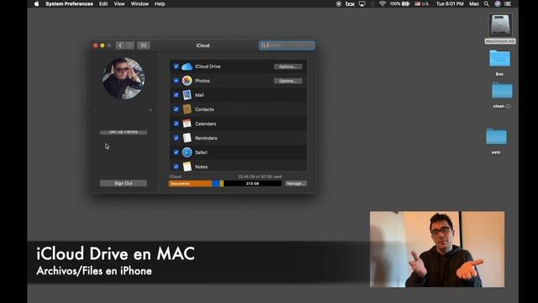Screen dimensions: 538x303
Task: Click the Mail stamp icon
Action: [x=187, y=95]
